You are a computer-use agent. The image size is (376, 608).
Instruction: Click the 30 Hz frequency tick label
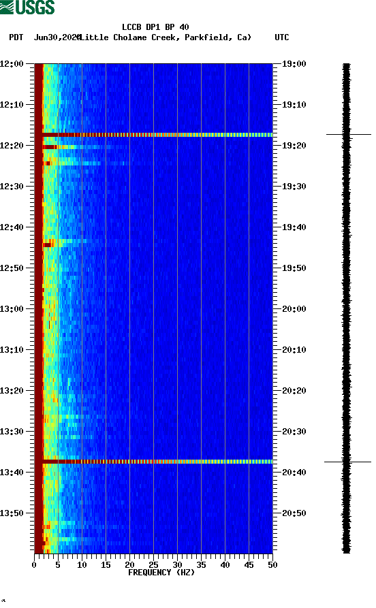coord(177,565)
